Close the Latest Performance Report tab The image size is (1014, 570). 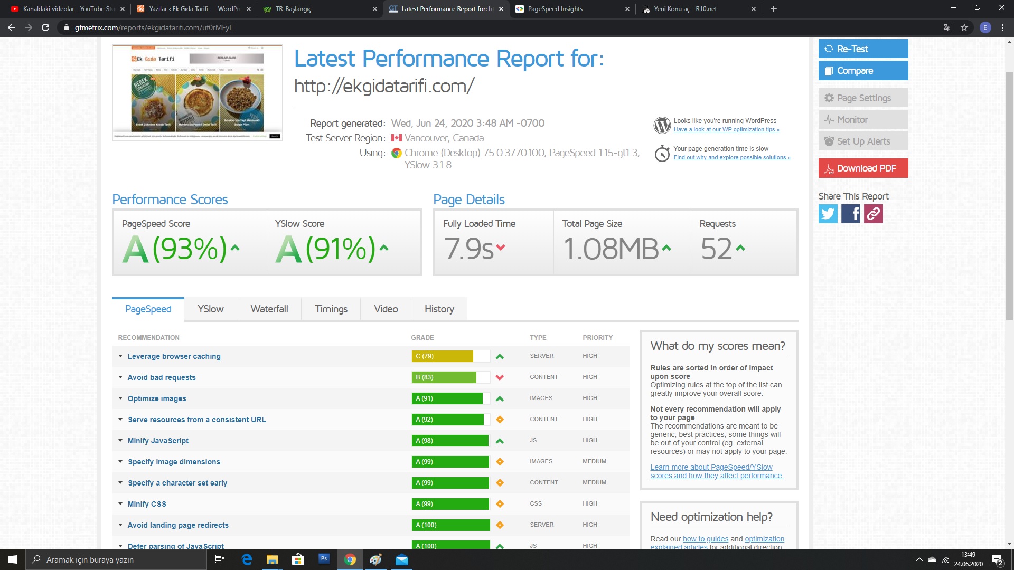(x=501, y=9)
